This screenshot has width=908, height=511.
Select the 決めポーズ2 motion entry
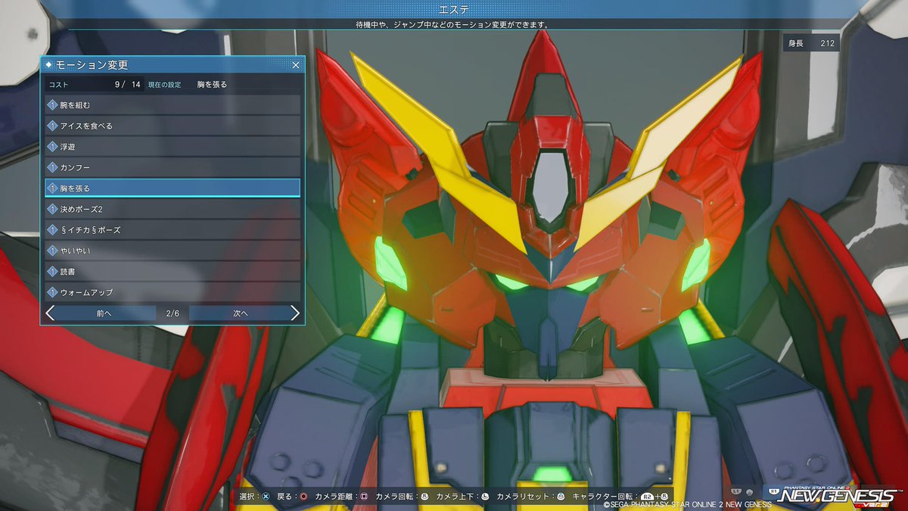pos(173,208)
